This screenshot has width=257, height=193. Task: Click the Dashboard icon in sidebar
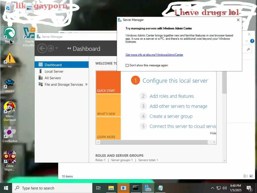point(40,65)
